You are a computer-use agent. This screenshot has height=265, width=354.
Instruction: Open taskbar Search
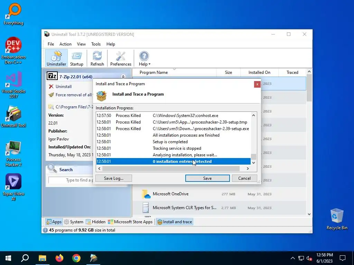coord(25,258)
